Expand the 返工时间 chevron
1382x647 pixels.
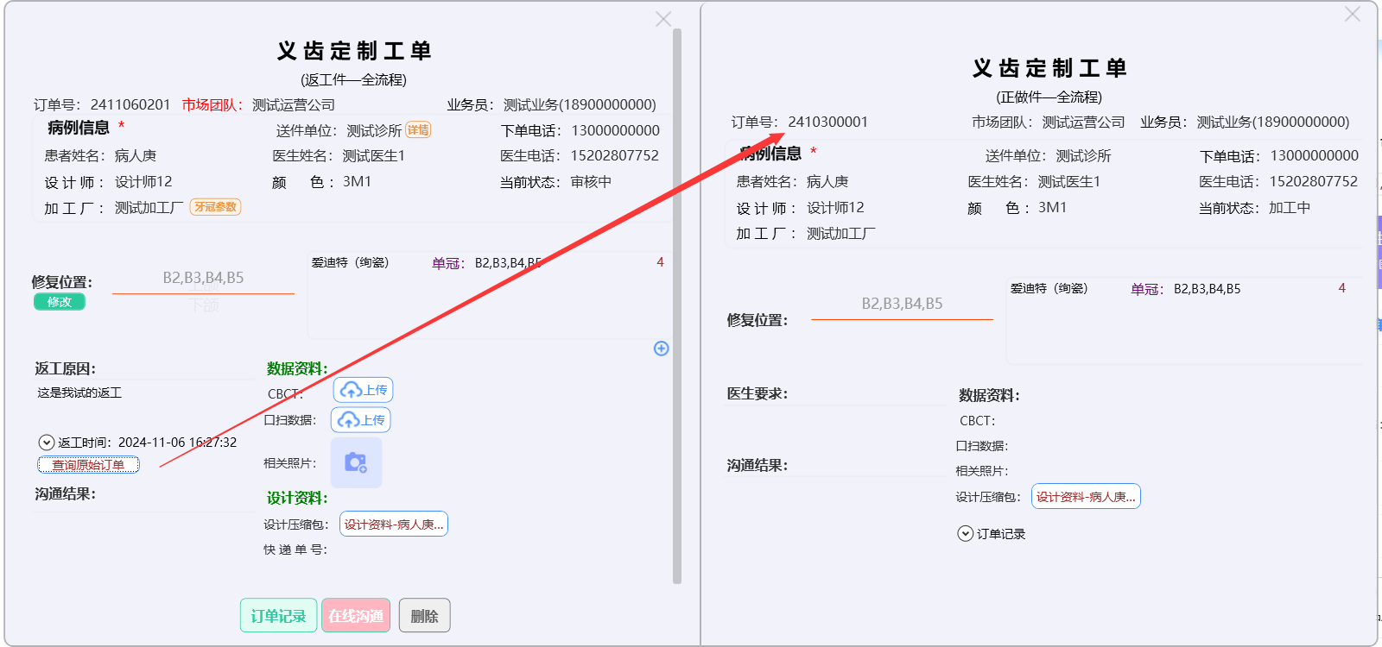pyautogui.click(x=47, y=443)
